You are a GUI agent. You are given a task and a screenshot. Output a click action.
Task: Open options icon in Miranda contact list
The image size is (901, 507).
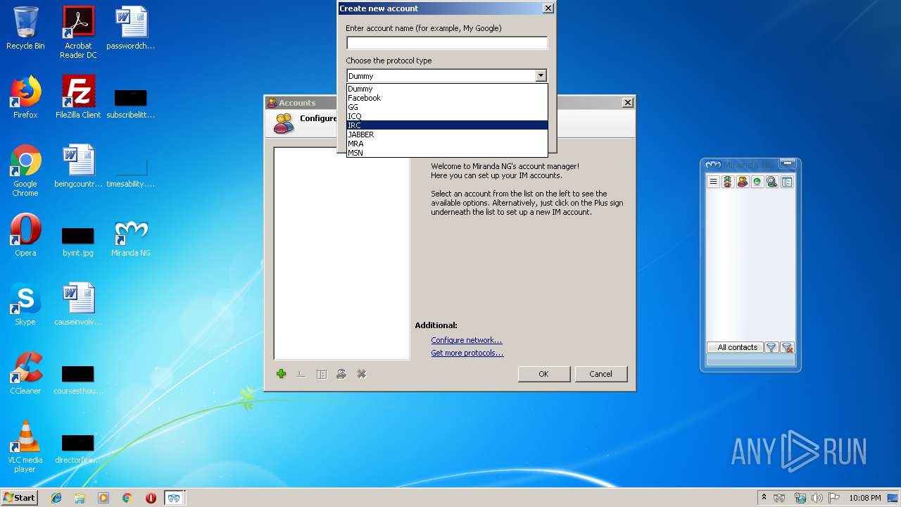click(787, 182)
